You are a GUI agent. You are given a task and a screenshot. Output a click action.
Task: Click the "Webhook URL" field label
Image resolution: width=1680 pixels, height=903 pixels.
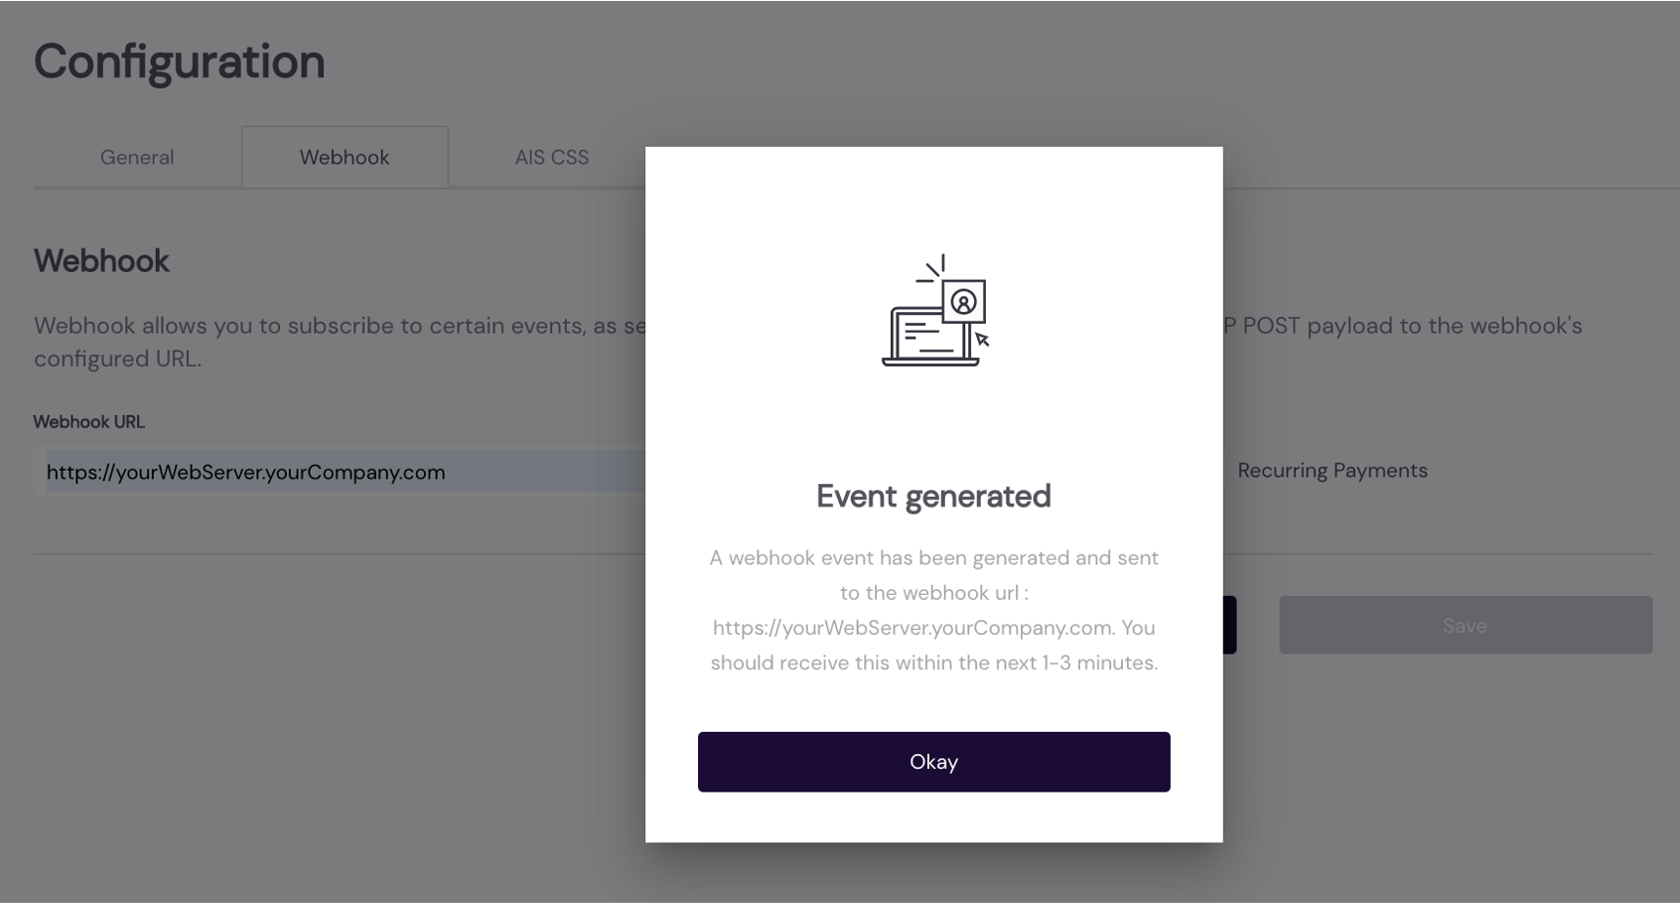(89, 423)
